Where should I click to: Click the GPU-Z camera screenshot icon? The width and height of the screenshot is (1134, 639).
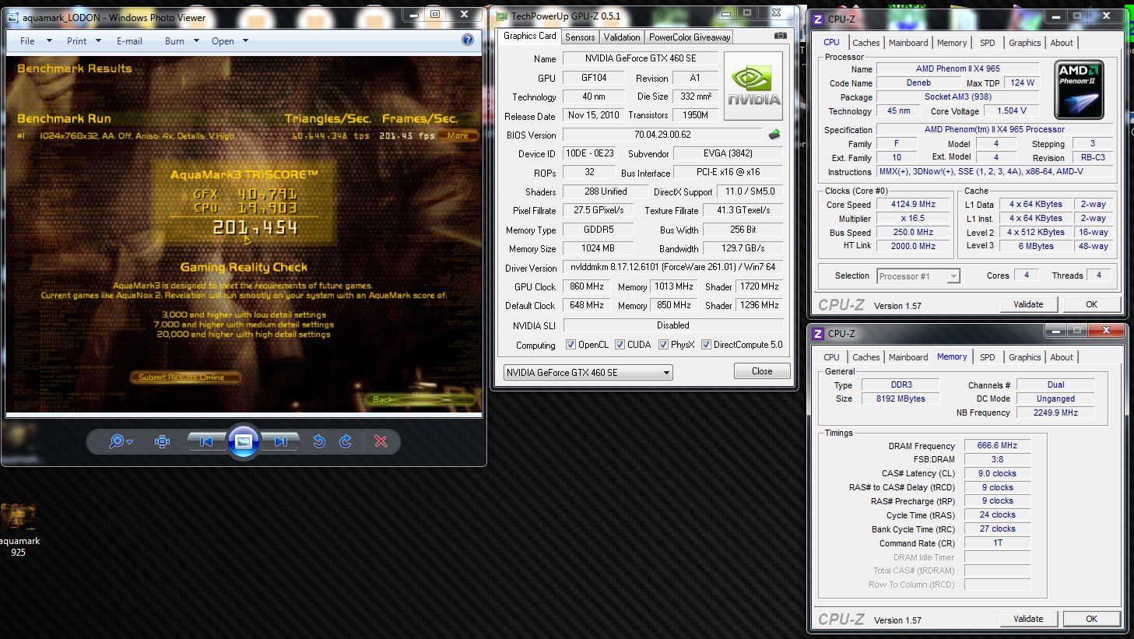pos(781,36)
